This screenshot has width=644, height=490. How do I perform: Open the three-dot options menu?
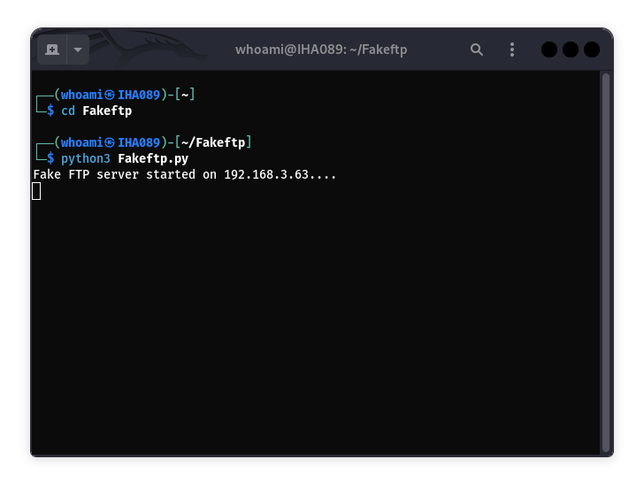[511, 50]
